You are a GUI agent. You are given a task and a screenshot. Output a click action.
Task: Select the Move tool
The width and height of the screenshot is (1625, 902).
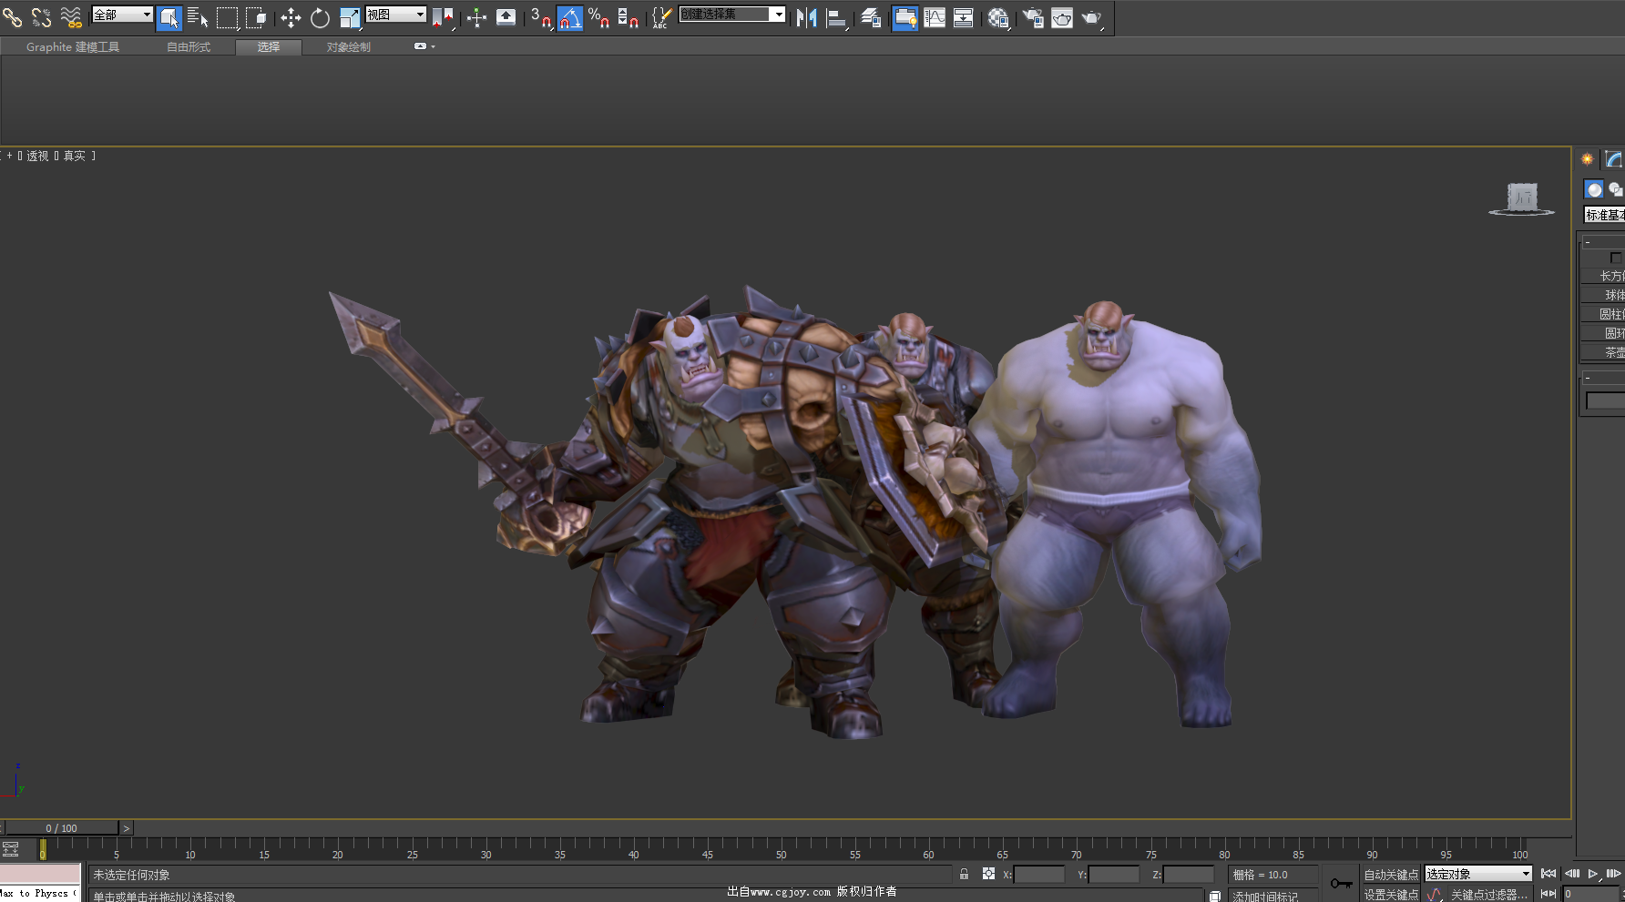[x=291, y=17]
